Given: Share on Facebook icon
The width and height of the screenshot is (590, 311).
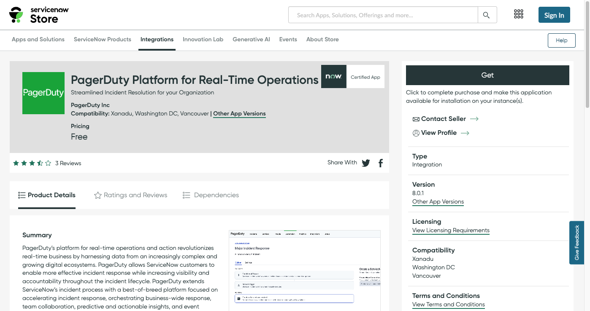Looking at the screenshot, I should coord(381,163).
